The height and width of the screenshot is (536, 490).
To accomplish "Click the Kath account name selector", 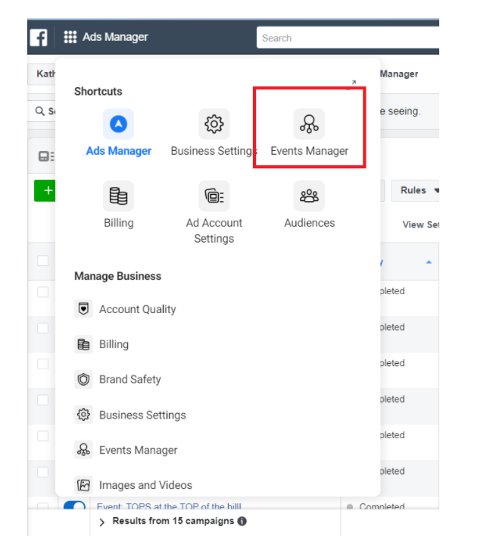I will [42, 74].
